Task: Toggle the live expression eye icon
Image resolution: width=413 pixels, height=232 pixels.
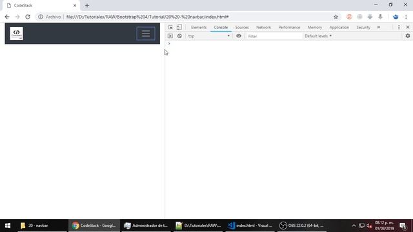Action: pos(239,36)
